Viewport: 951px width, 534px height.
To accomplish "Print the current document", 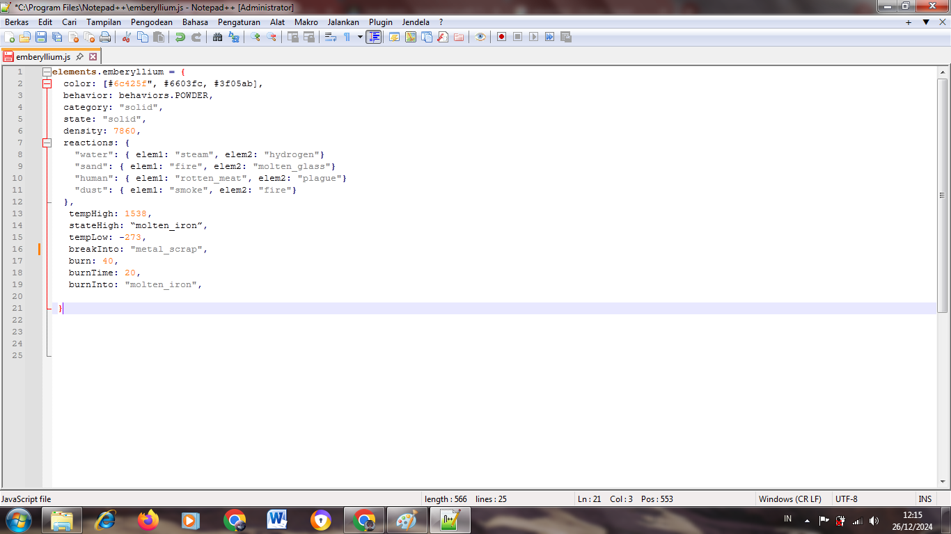I will (x=104, y=37).
